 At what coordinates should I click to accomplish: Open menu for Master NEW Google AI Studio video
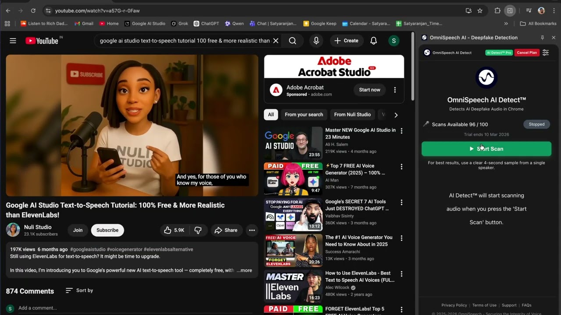401,131
